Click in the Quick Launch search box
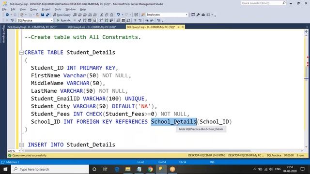Viewport: 310px width, 174px height. 263,3
